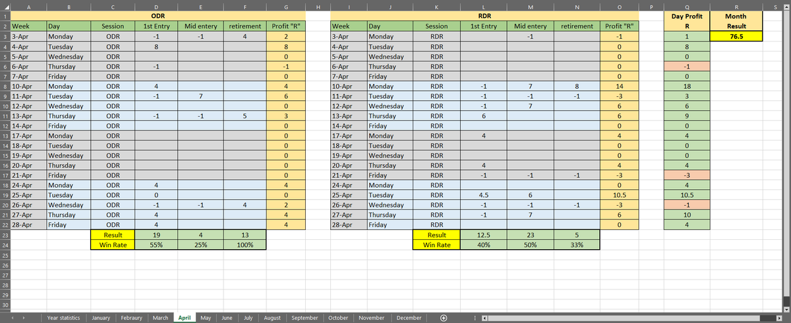The image size is (791, 323).
Task: Select ODR retirement win rate 100%
Action: [x=245, y=245]
